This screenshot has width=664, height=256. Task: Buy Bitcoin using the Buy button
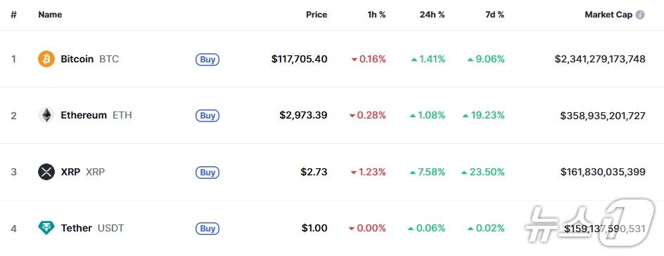click(x=207, y=60)
